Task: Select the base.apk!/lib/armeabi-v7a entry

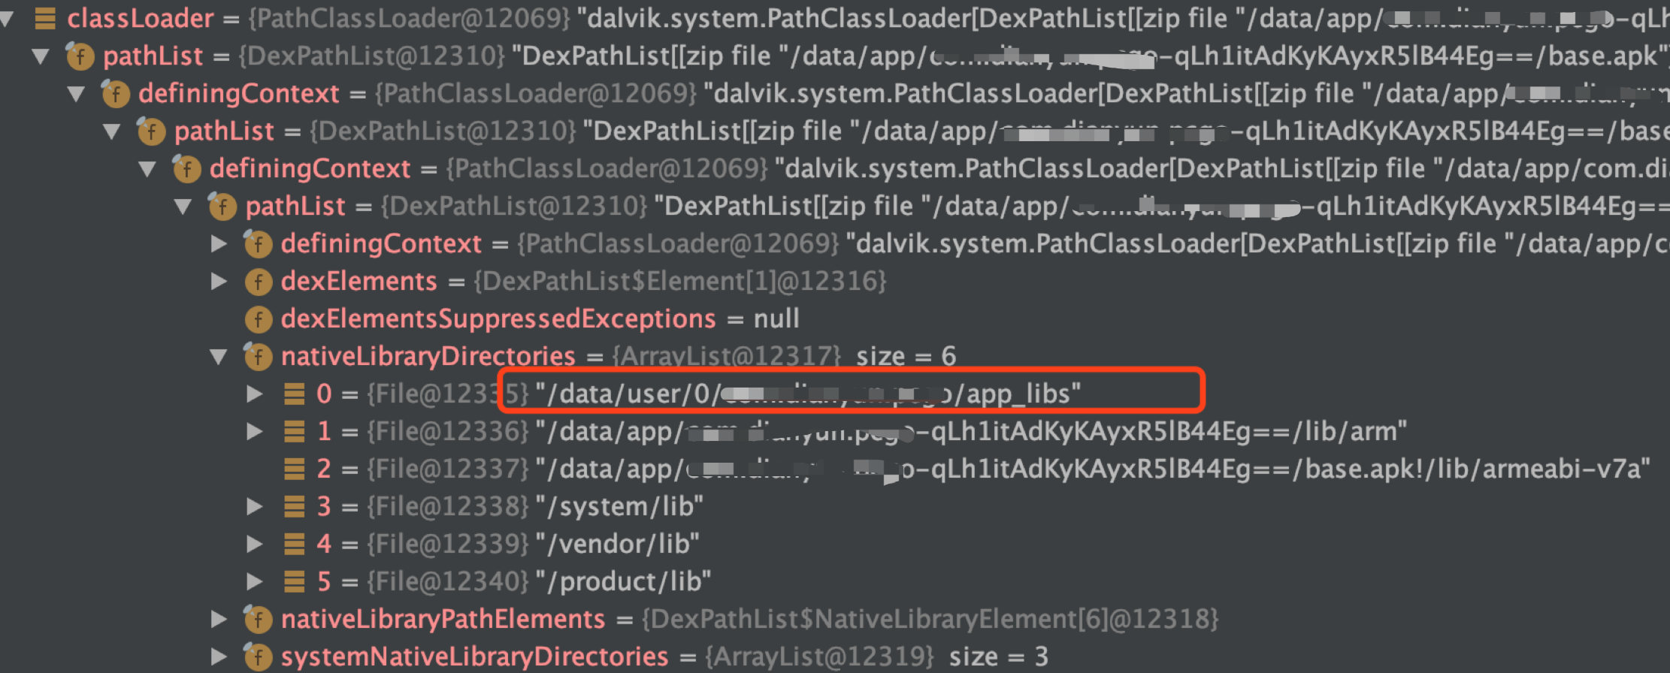Action: [1093, 469]
